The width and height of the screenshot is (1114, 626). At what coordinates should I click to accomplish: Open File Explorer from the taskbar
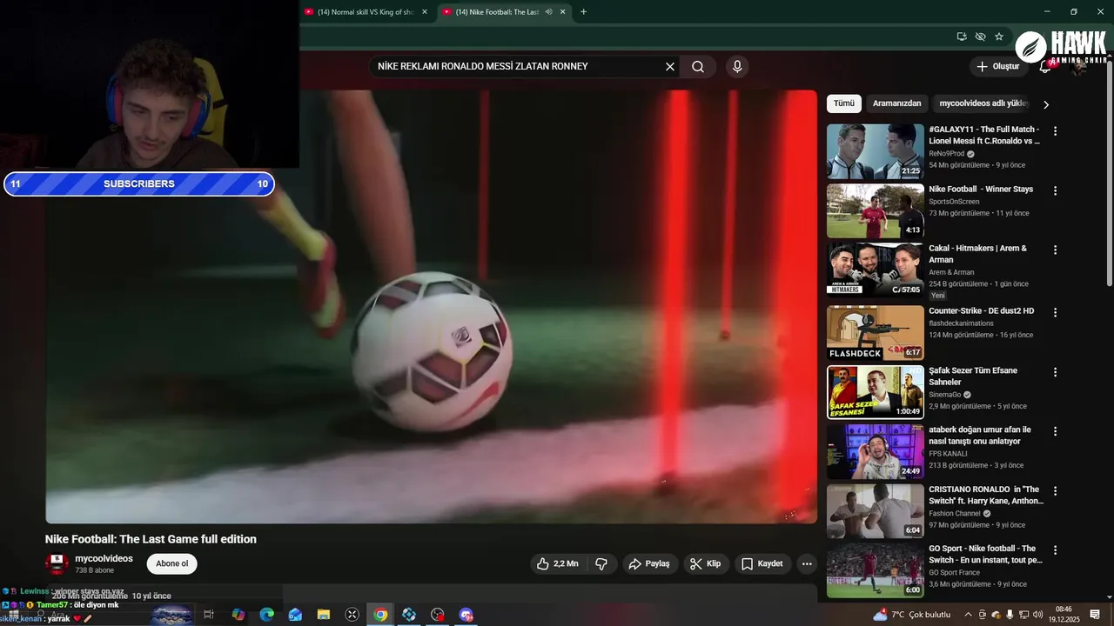(323, 615)
